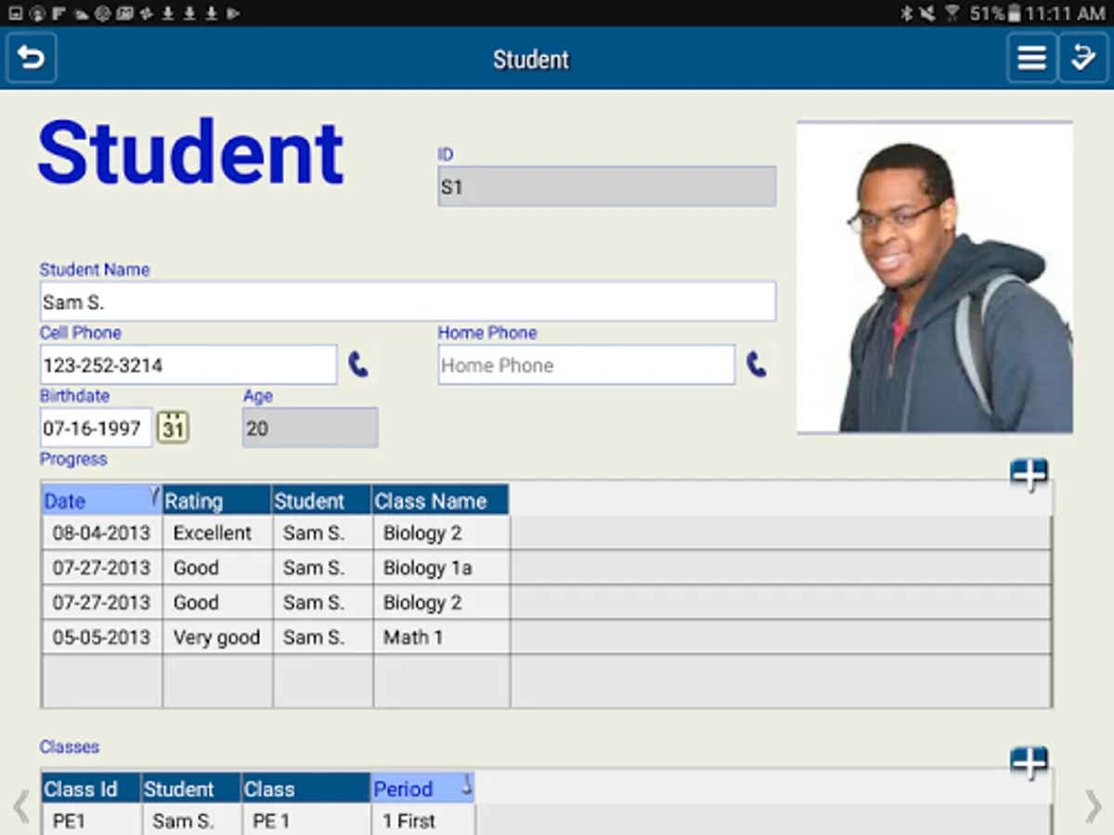Select the Excellent rating cell
Screen dimensions: 1114x835
(x=217, y=533)
